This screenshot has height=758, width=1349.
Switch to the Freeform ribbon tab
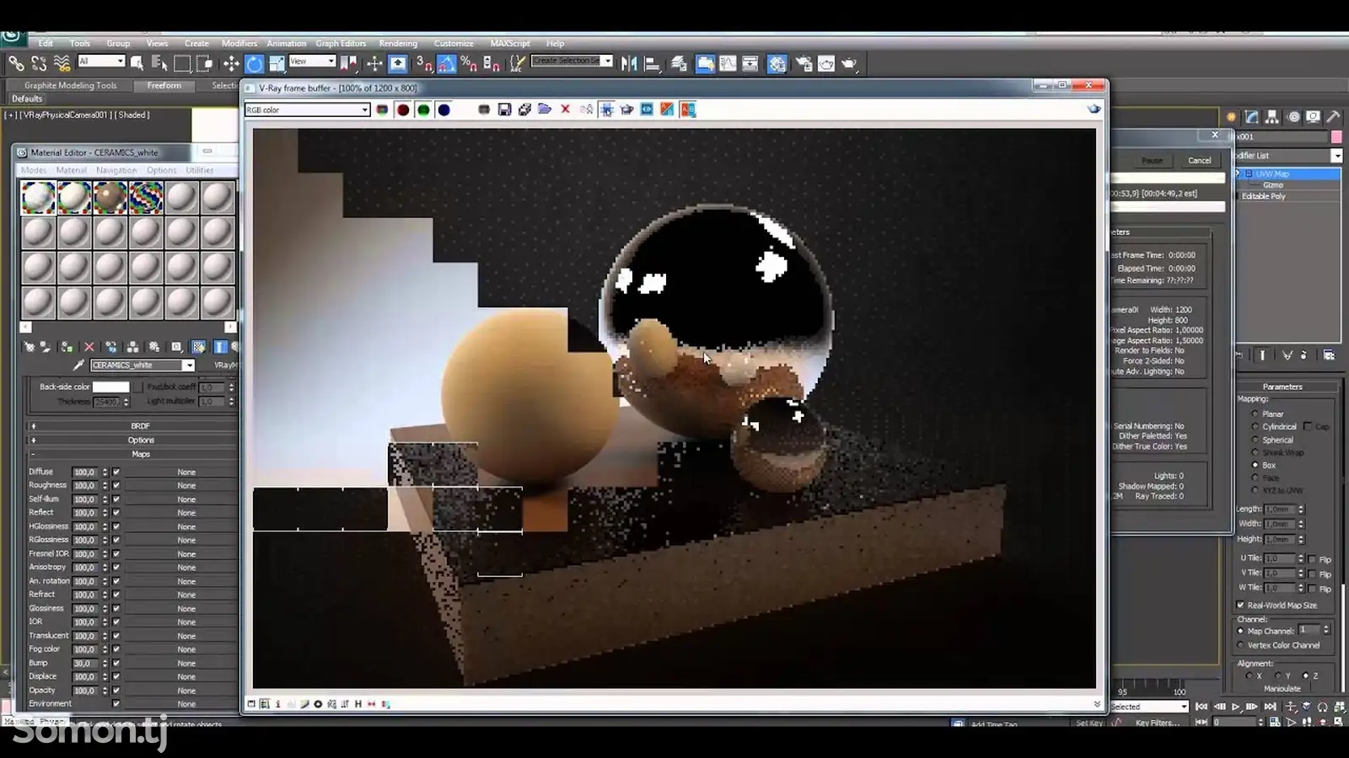coord(164,86)
